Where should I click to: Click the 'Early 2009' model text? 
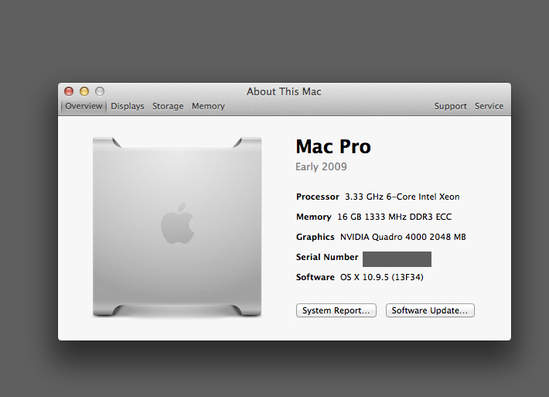321,167
